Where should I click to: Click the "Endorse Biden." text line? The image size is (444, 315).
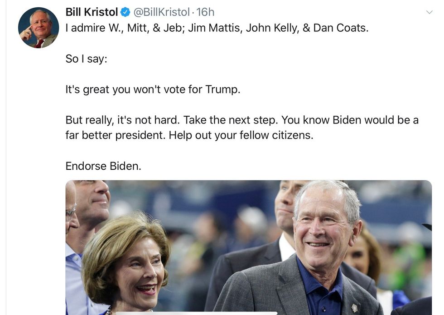[103, 166]
